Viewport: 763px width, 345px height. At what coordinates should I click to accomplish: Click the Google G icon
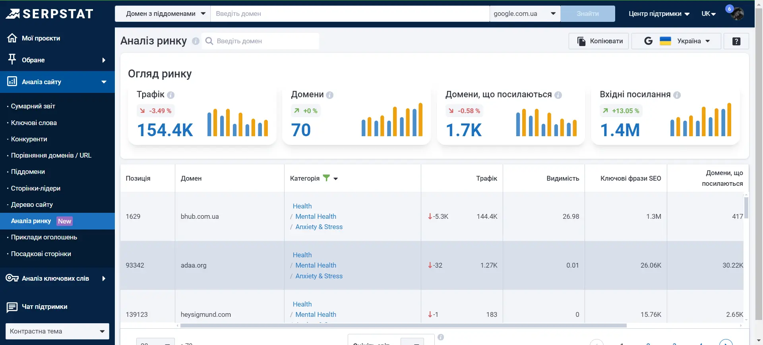point(648,41)
